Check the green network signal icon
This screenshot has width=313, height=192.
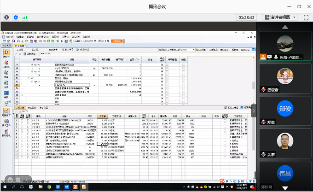[x=24, y=17]
